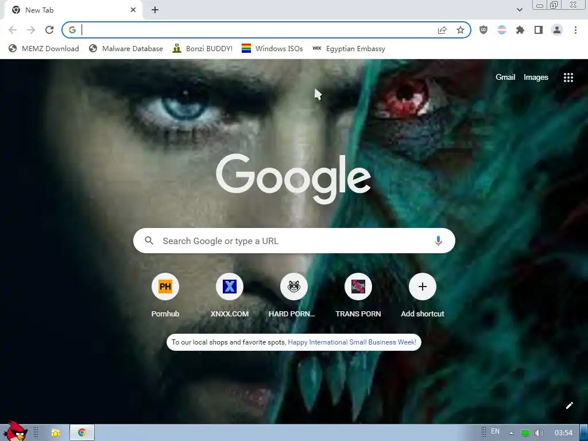Open the Bonzi BUDDY! bookmark
The height and width of the screenshot is (441, 588).
[x=203, y=48]
